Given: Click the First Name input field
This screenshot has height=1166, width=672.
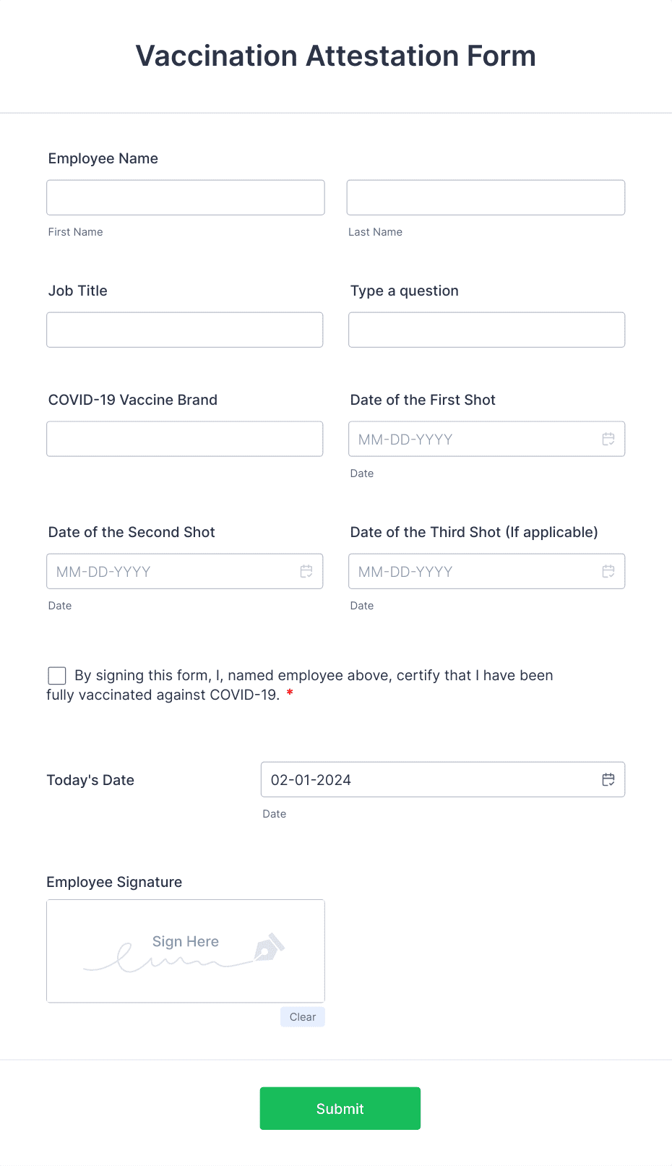Looking at the screenshot, I should [x=185, y=197].
